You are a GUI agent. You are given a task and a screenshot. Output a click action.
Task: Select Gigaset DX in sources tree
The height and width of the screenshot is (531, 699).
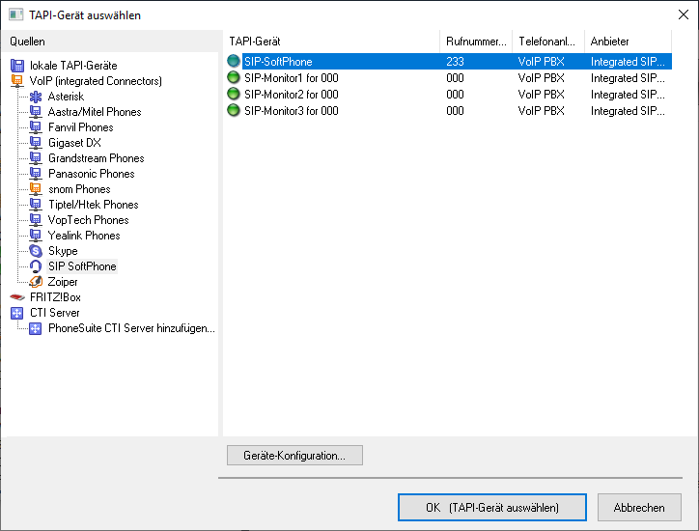74,143
